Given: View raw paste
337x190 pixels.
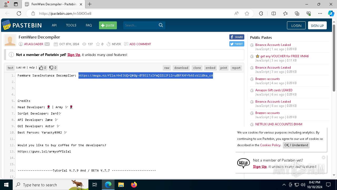Looking at the screenshot, I should pyautogui.click(x=167, y=68).
